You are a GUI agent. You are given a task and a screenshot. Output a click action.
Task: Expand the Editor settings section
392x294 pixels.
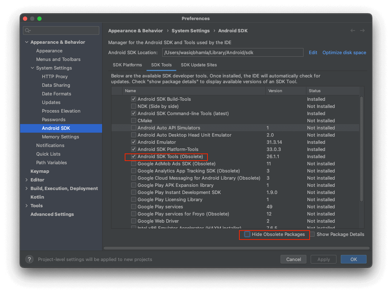(26, 180)
